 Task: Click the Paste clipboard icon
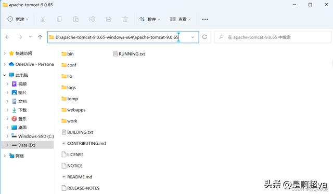click(75, 19)
